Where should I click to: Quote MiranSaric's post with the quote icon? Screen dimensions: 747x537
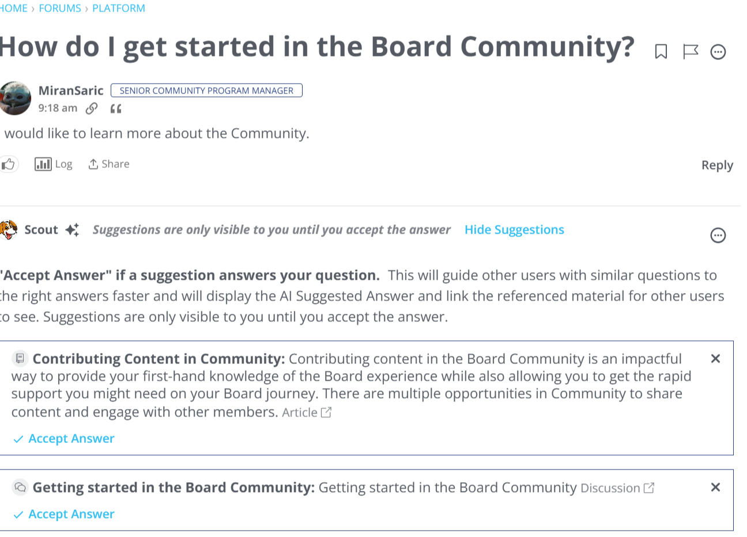click(116, 108)
